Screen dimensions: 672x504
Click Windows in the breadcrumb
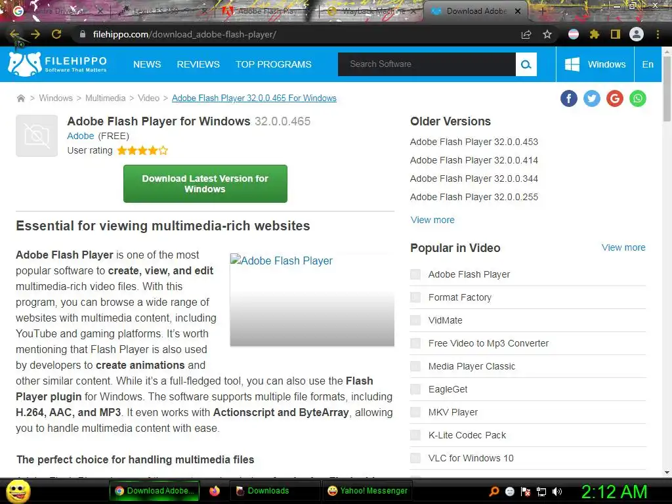pos(56,98)
